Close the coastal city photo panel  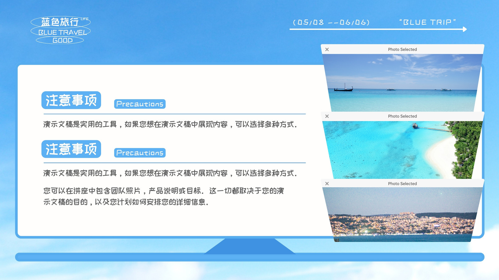click(x=327, y=184)
